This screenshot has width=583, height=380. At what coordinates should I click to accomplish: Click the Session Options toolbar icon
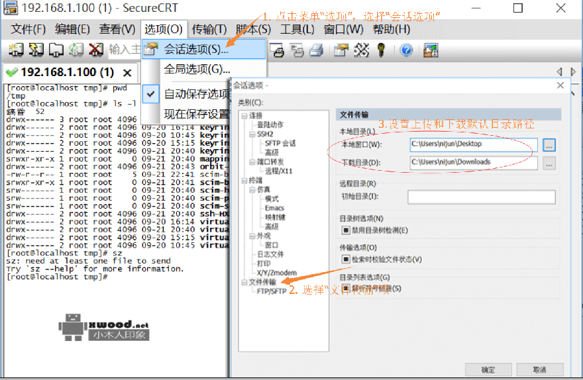pyautogui.click(x=341, y=50)
